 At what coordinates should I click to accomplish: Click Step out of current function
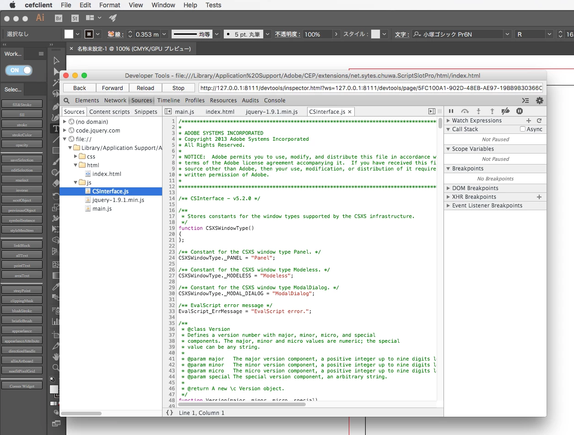(492, 111)
